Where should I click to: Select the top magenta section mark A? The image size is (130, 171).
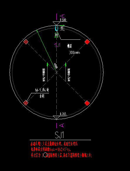(62, 16)
